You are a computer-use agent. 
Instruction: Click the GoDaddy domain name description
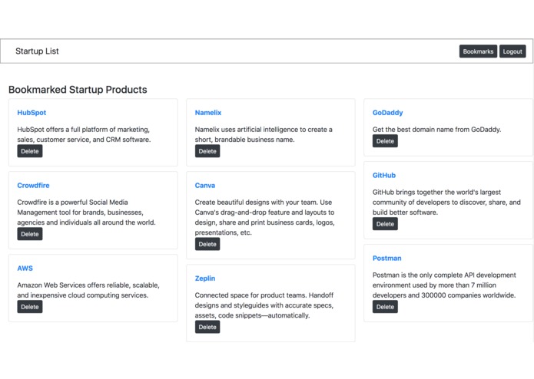[437, 130]
